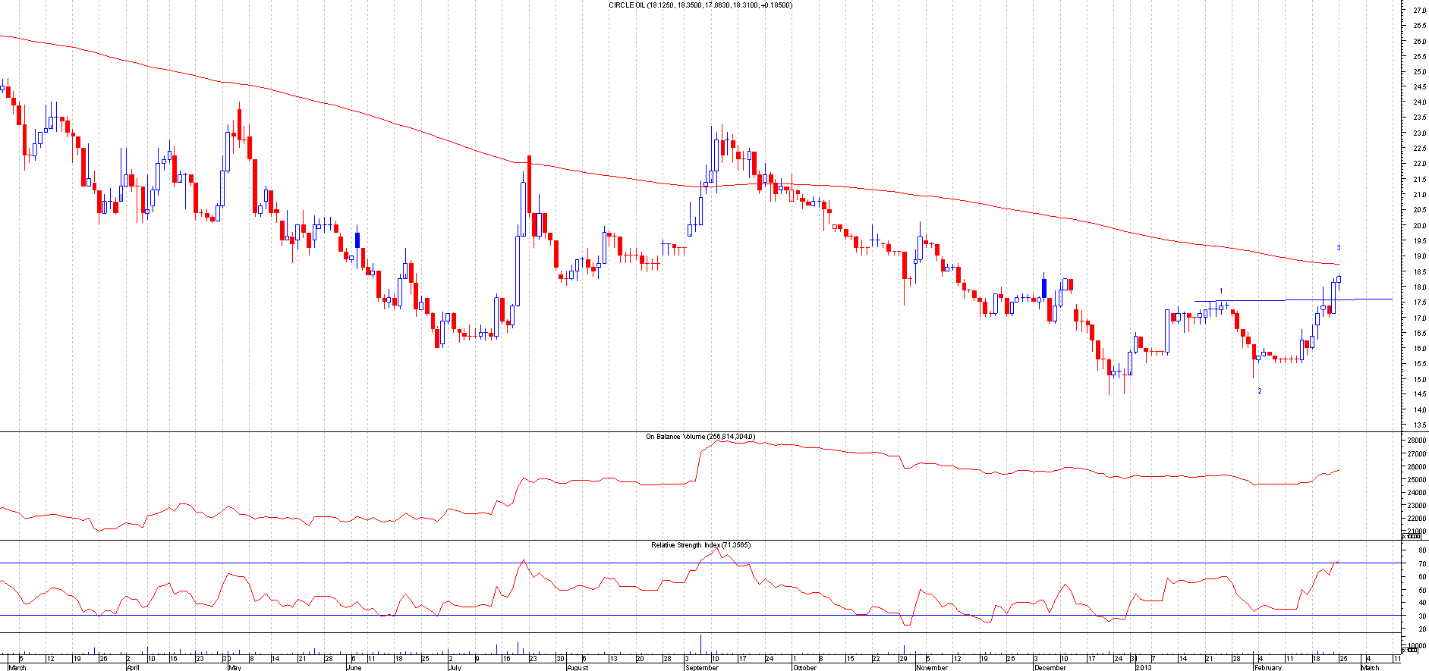Viewport: 1429px width, 671px height.
Task: Click the right end of the red moving average
Action: coord(1337,264)
